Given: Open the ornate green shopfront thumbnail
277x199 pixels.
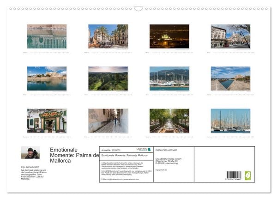Looking at the screenshot, I should pos(47,121).
